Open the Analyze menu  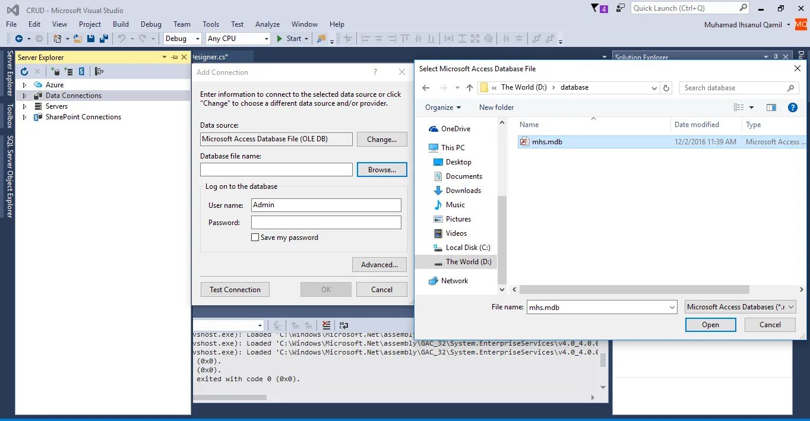pos(267,24)
